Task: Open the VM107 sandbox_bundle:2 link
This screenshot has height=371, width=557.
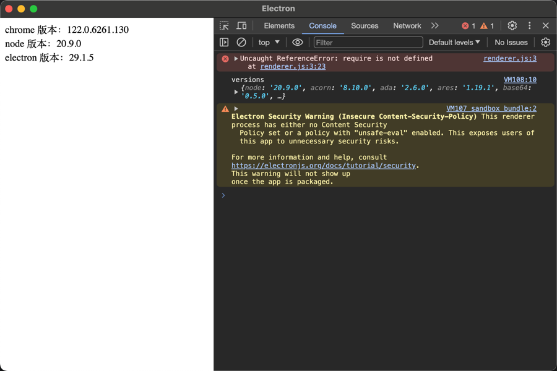Action: coord(491,108)
